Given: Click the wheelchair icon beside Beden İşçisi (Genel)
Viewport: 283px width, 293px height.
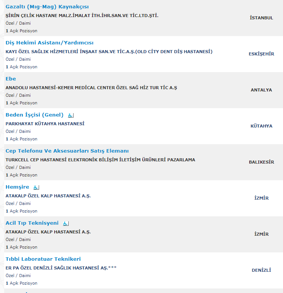Looking at the screenshot, I should click(x=71, y=115).
